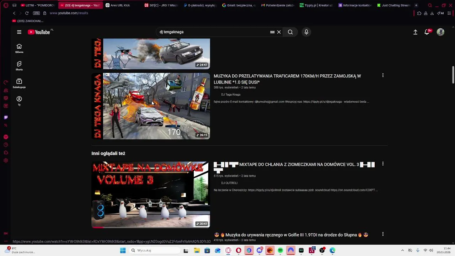This screenshot has width=455, height=256.
Task: Toggle the VPN badge in address bar
Action: 36,13
